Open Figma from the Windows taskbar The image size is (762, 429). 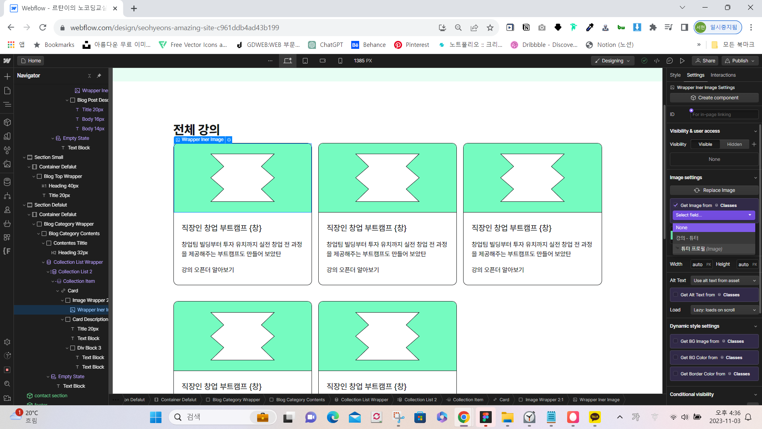click(x=485, y=417)
